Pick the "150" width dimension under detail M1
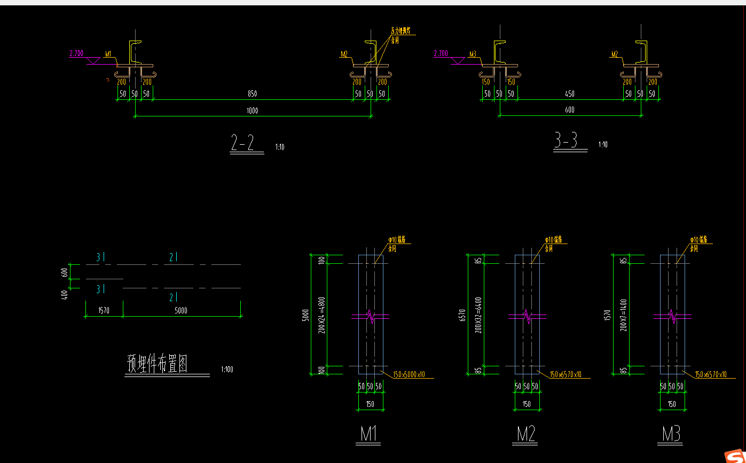This screenshot has height=463, width=746. tap(370, 405)
